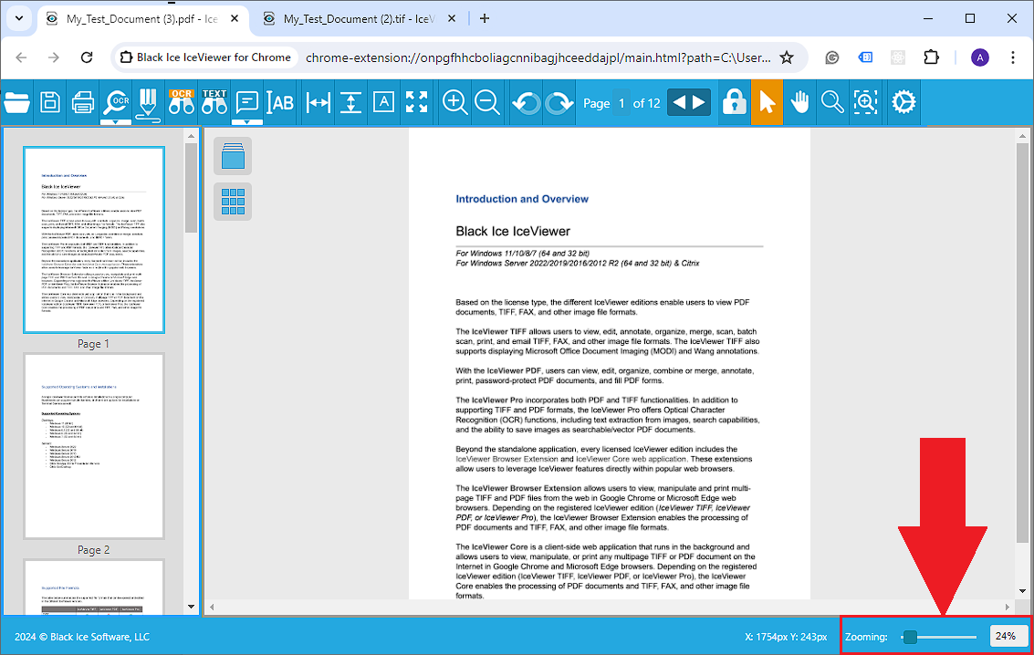Open TEXT search binoculars
1034x655 pixels.
point(214,102)
